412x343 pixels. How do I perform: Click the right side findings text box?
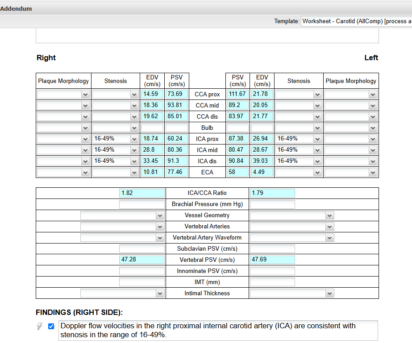tap(218, 331)
